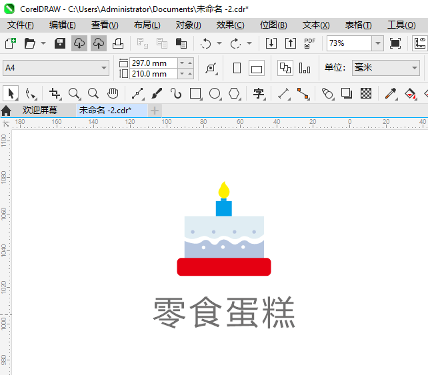Image resolution: width=428 pixels, height=375 pixels.
Task: Open the zoom level dropdown arrow
Action: click(x=378, y=43)
